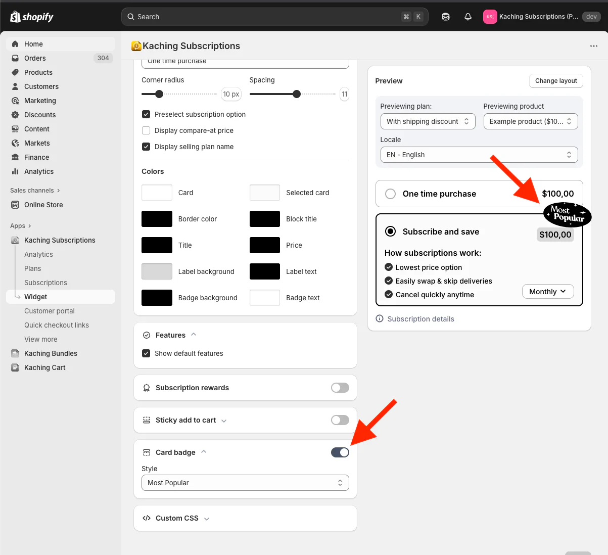Image resolution: width=608 pixels, height=555 pixels.
Task: Select One time purchase radio button
Action: pos(390,194)
